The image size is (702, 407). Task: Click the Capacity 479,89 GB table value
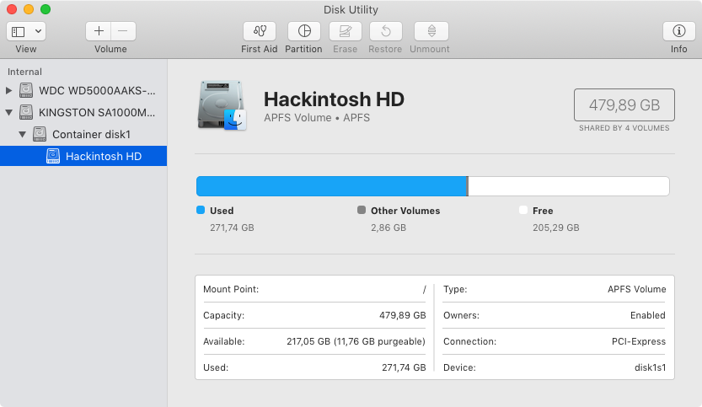403,315
